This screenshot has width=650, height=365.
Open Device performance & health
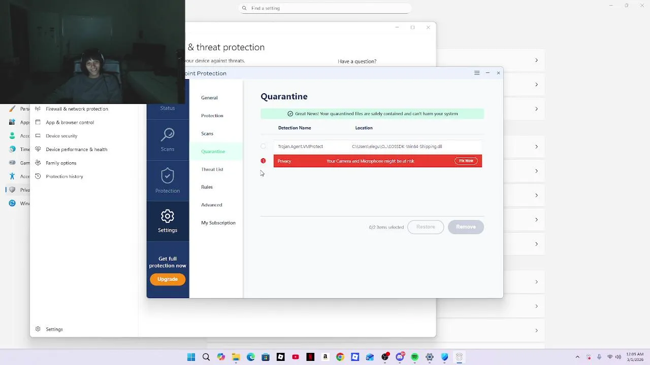pos(76,150)
